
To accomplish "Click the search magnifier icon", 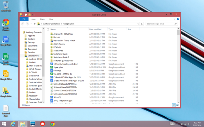I will (176, 24).
